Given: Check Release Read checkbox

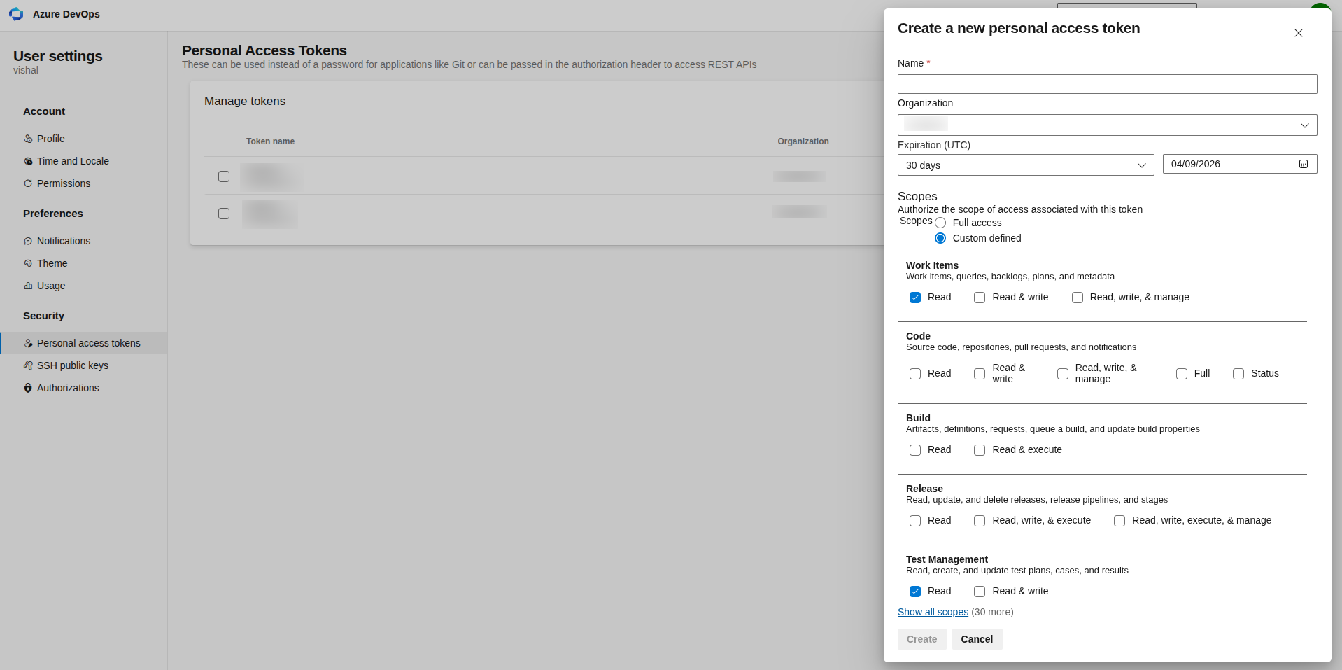Looking at the screenshot, I should [x=915, y=521].
